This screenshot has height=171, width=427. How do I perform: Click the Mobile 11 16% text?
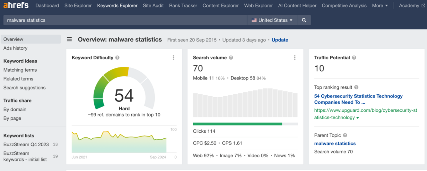click(x=209, y=78)
